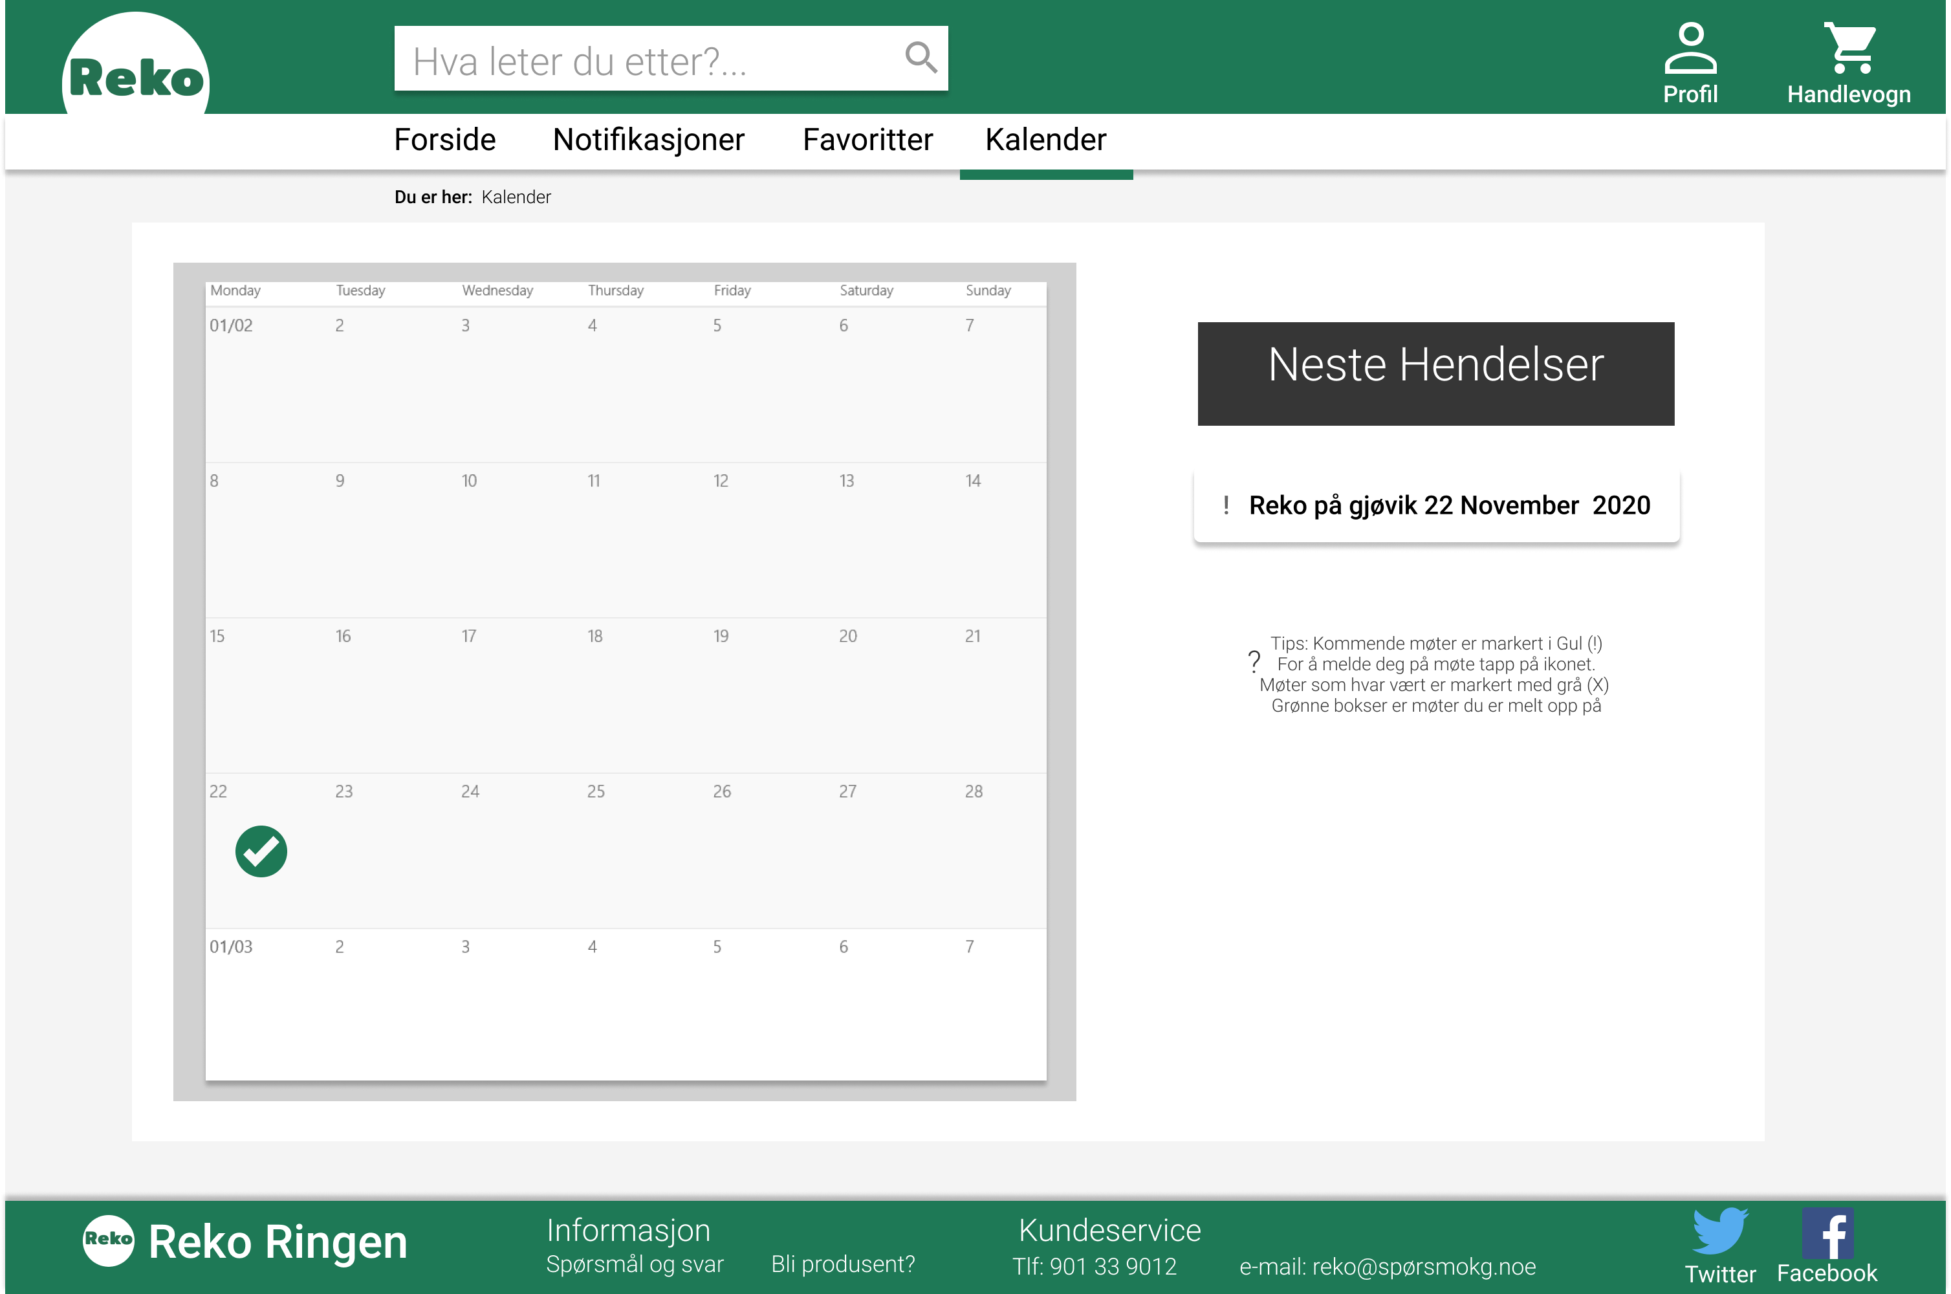Click the exclamation mark event icon
Image resolution: width=1951 pixels, height=1294 pixels.
click(1226, 505)
